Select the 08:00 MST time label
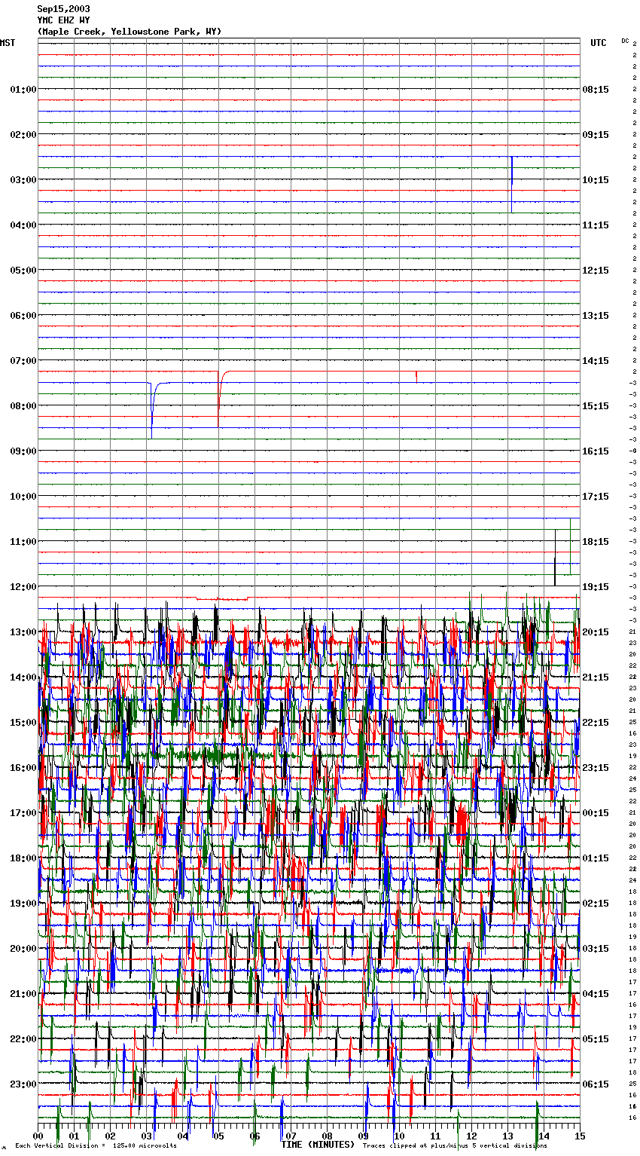Viewport: 640px width, 1156px height. (x=23, y=406)
